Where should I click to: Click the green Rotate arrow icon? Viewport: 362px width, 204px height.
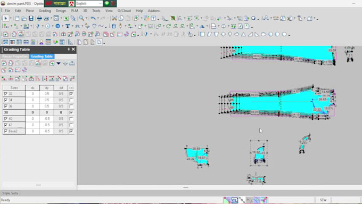169,26
